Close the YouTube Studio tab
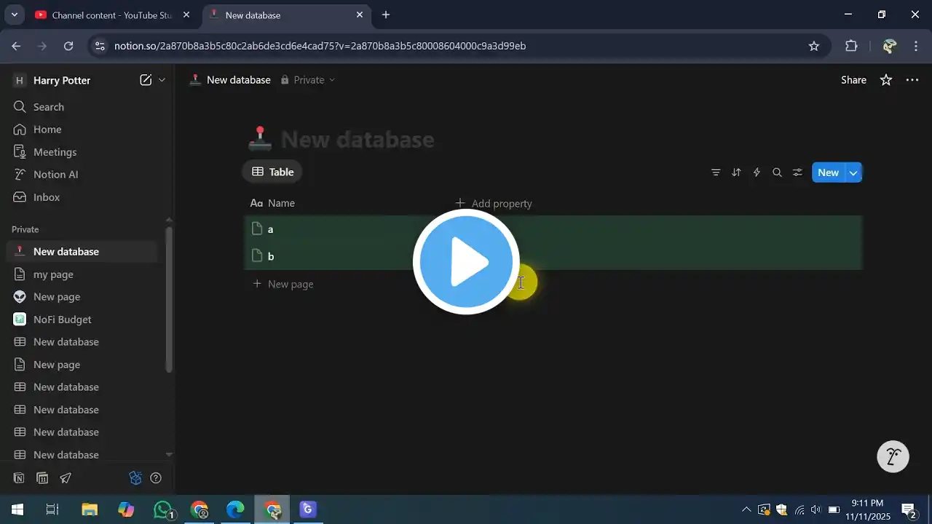932x524 pixels. pos(186,15)
